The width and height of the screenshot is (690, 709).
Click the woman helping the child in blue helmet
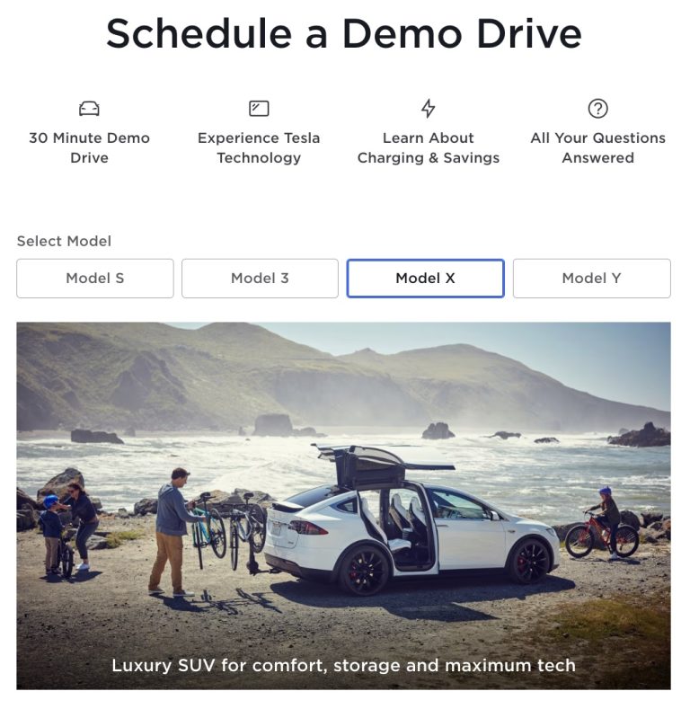point(82,527)
